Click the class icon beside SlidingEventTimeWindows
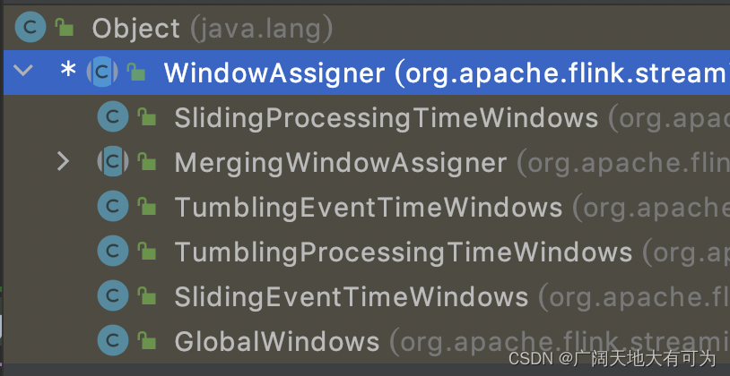The width and height of the screenshot is (730, 376). tap(113, 296)
